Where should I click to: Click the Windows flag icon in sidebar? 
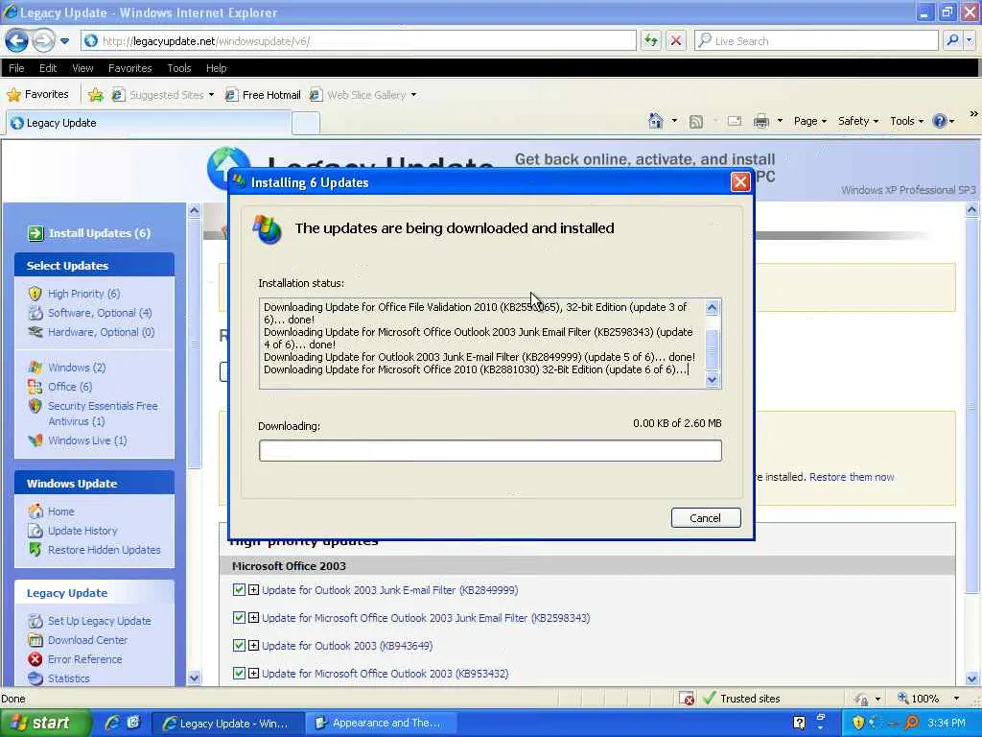[35, 368]
